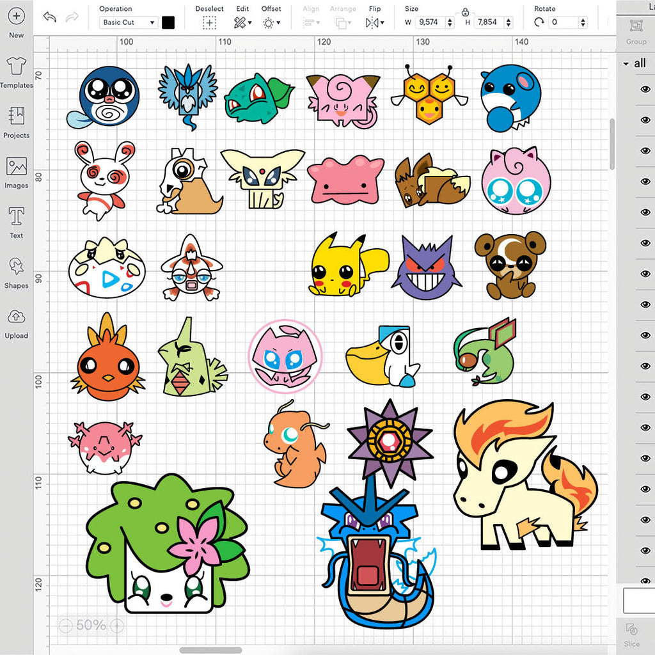Click the Rotate angle input field

563,22
